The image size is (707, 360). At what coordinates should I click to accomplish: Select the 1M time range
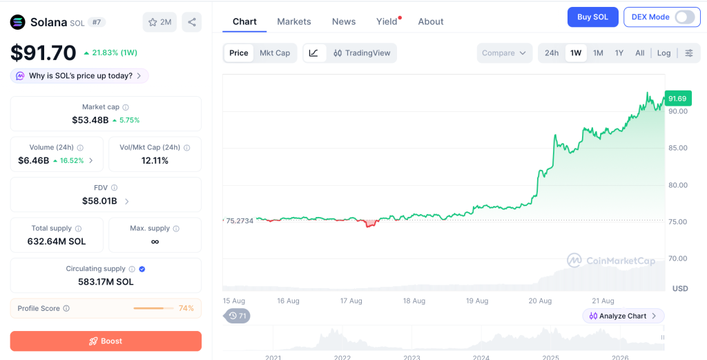(x=598, y=53)
